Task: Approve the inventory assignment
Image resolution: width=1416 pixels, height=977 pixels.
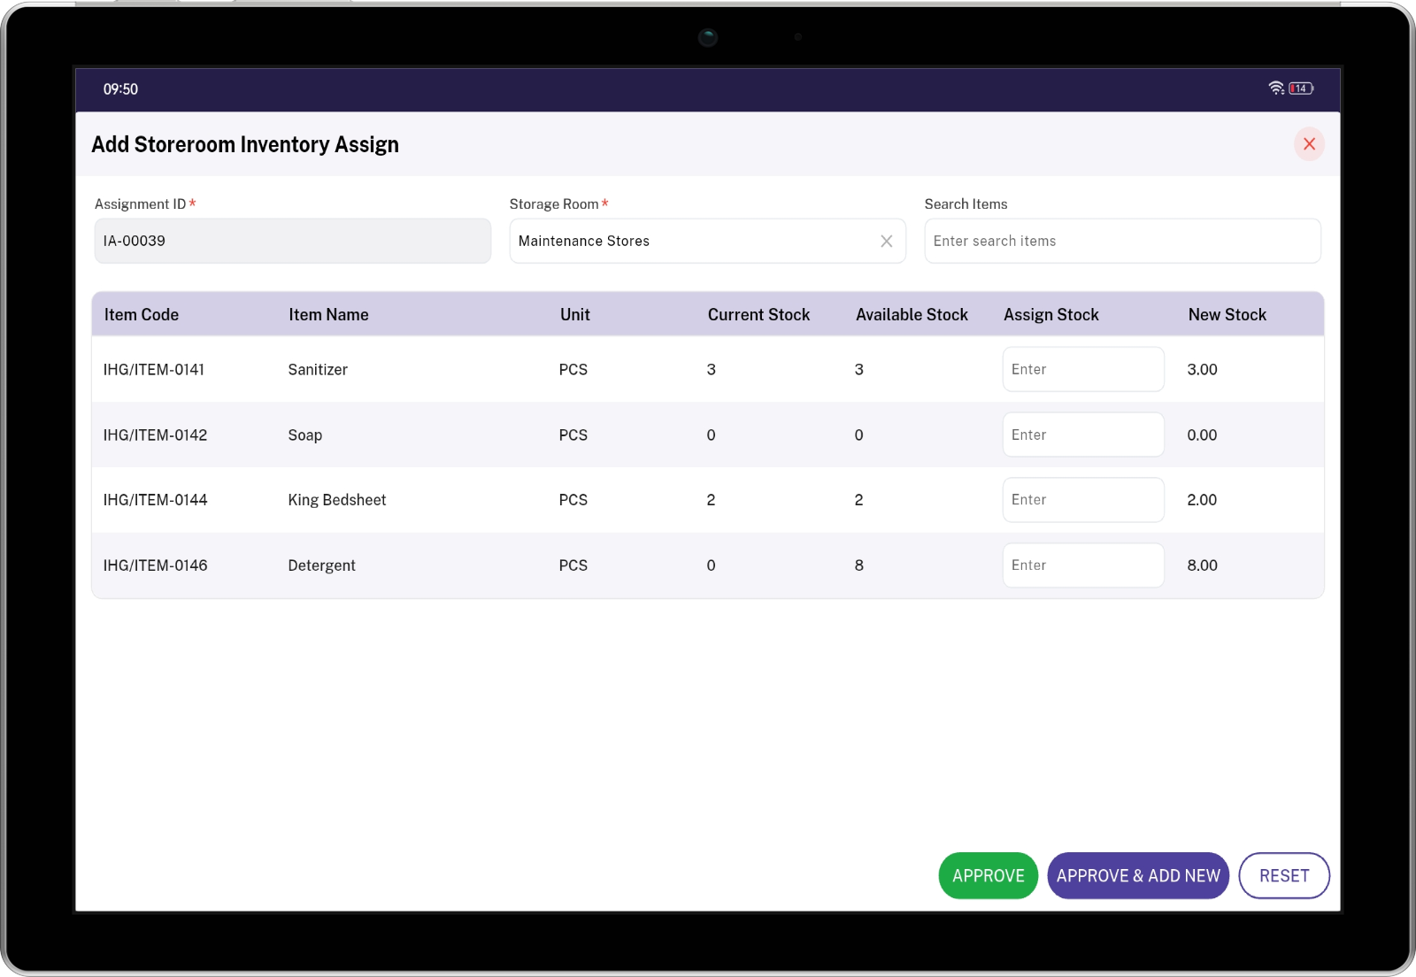Action: pyautogui.click(x=988, y=875)
